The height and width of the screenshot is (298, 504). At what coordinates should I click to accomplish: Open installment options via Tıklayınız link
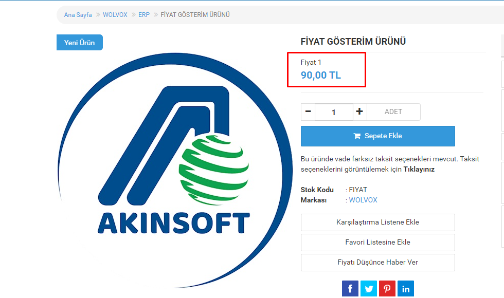point(419,169)
